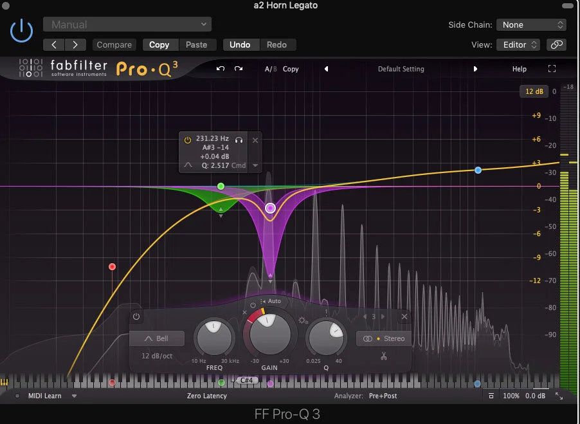Open the 12 dB/oct slope dropdown

point(157,356)
